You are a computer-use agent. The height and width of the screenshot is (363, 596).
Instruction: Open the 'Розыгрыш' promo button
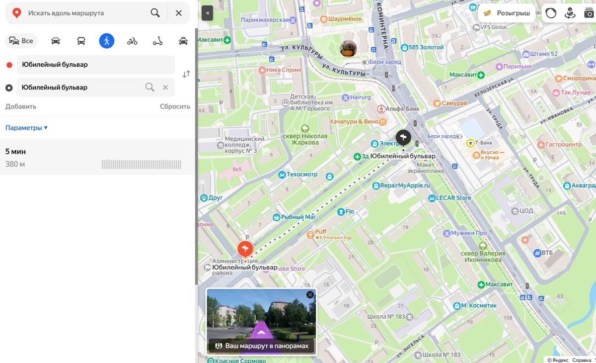click(x=507, y=13)
